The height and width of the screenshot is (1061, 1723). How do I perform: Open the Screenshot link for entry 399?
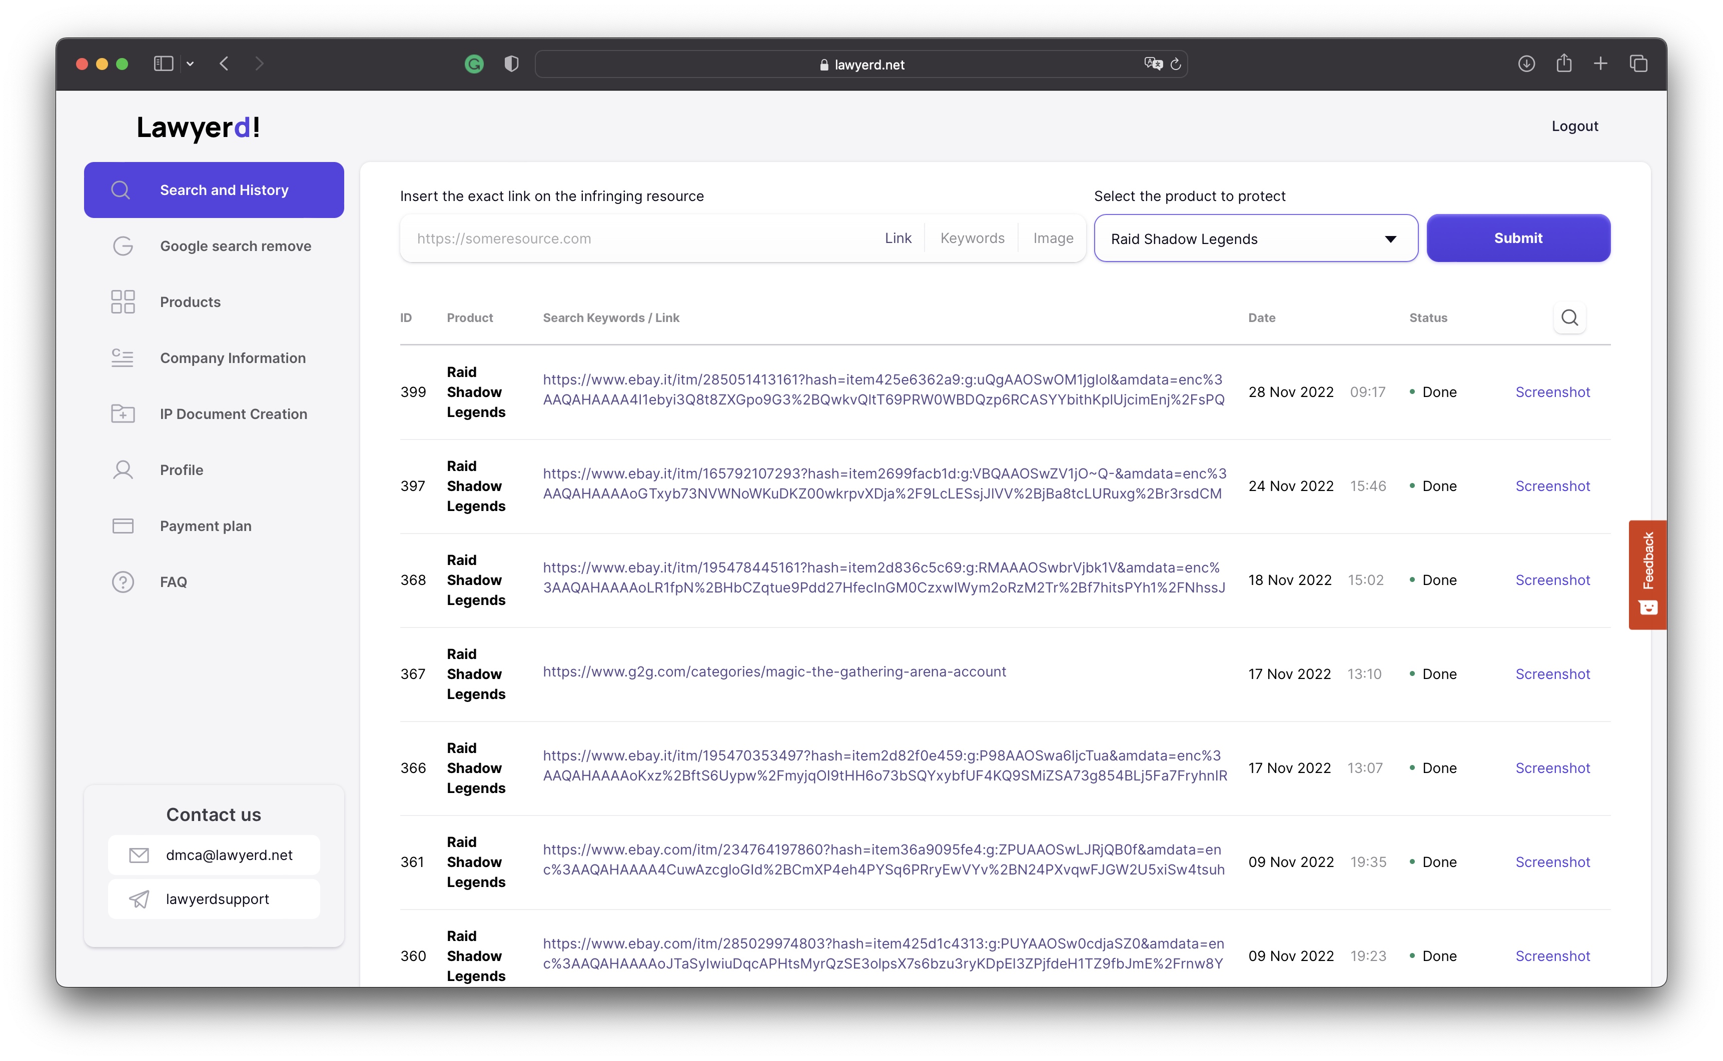(x=1552, y=391)
